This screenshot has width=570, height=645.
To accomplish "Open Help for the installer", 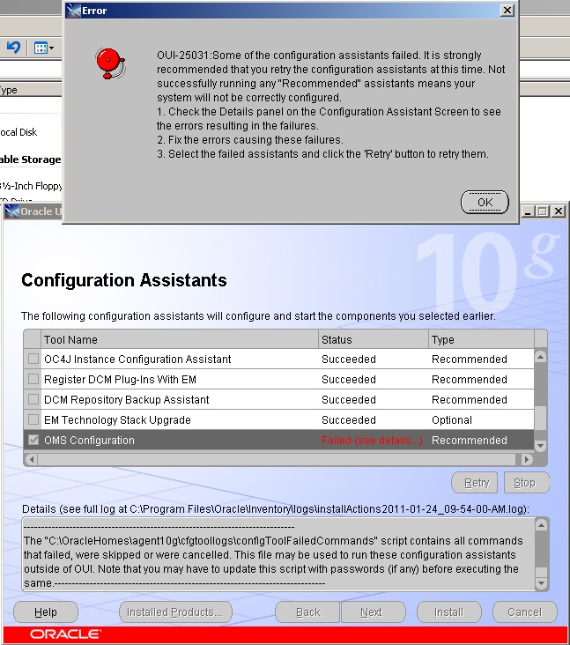I will coord(46,612).
